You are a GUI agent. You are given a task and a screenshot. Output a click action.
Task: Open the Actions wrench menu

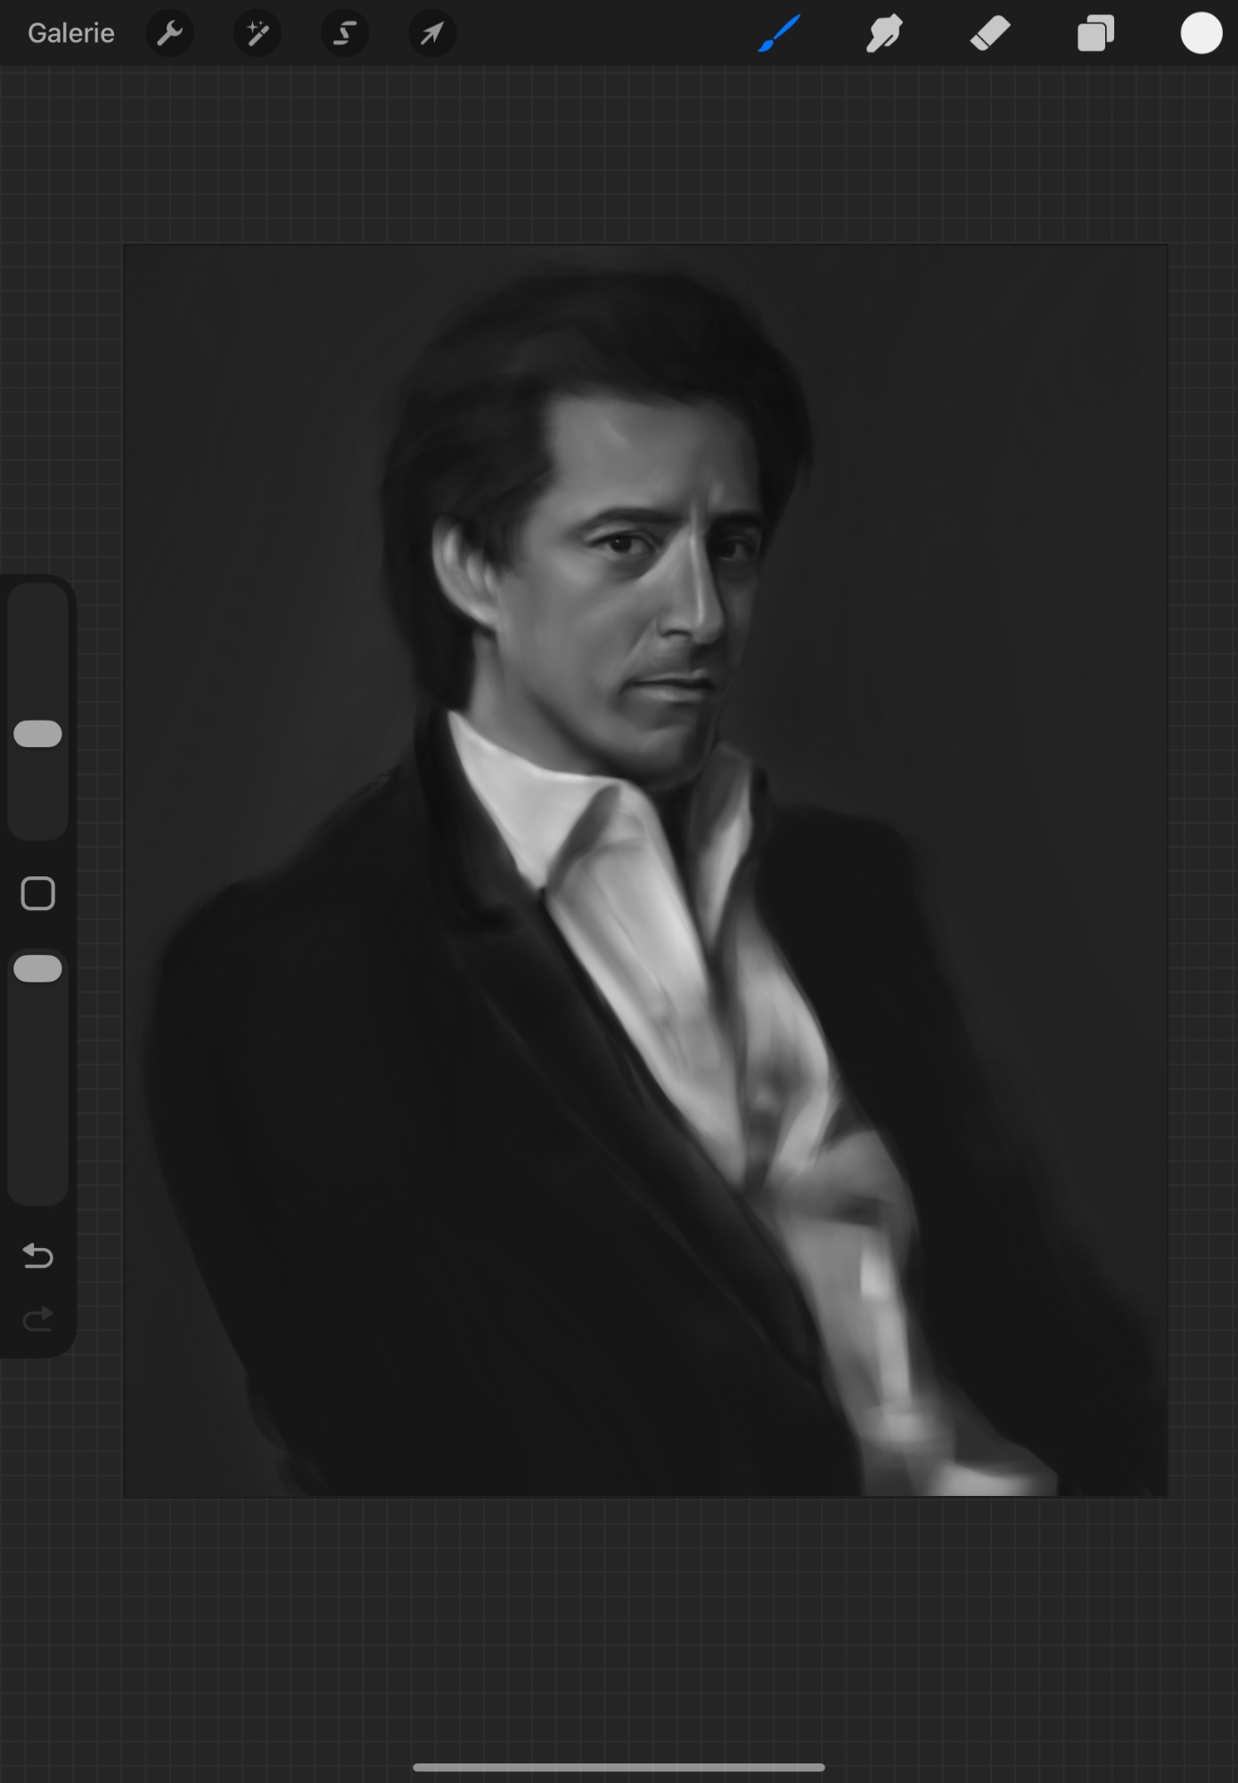pos(169,34)
